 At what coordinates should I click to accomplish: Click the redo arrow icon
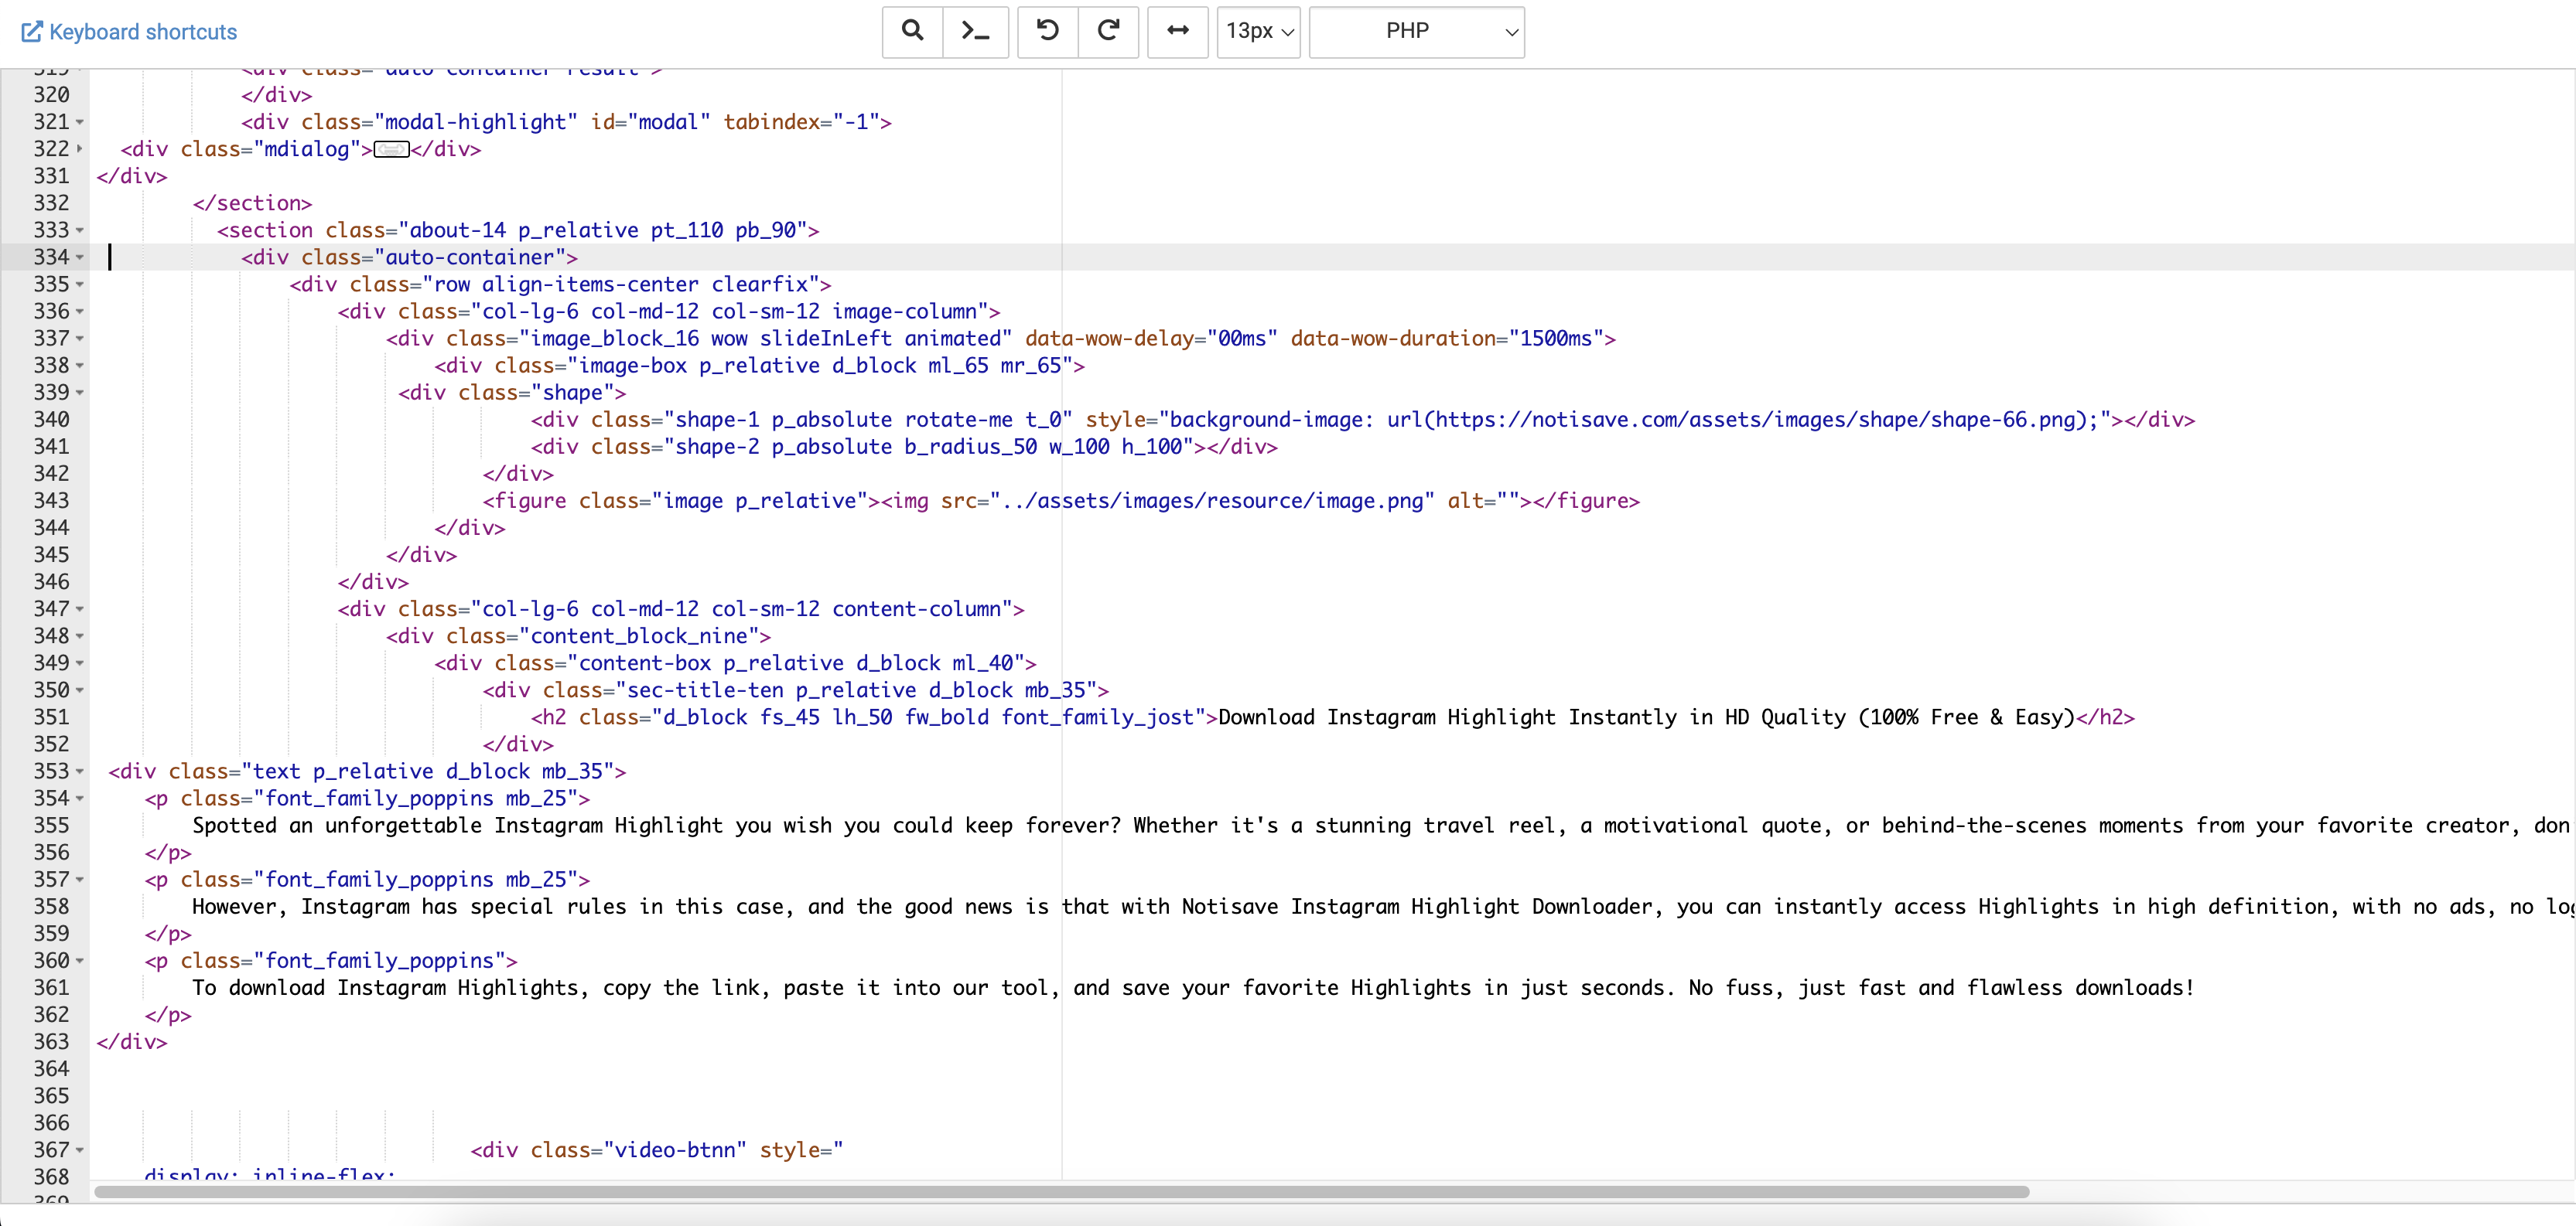pos(1108,31)
